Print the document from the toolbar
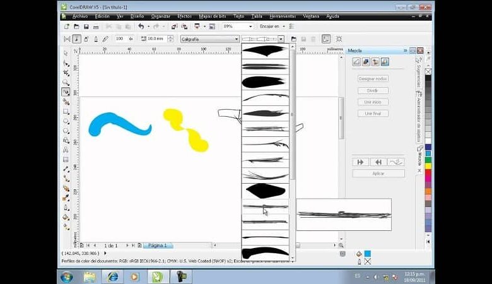Image resolution: width=492 pixels, height=284 pixels. click(x=96, y=27)
